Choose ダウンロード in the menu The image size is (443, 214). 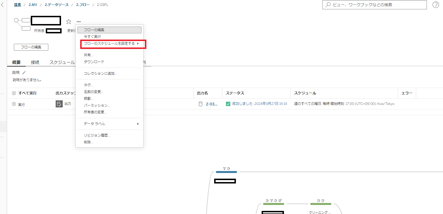(x=109, y=62)
